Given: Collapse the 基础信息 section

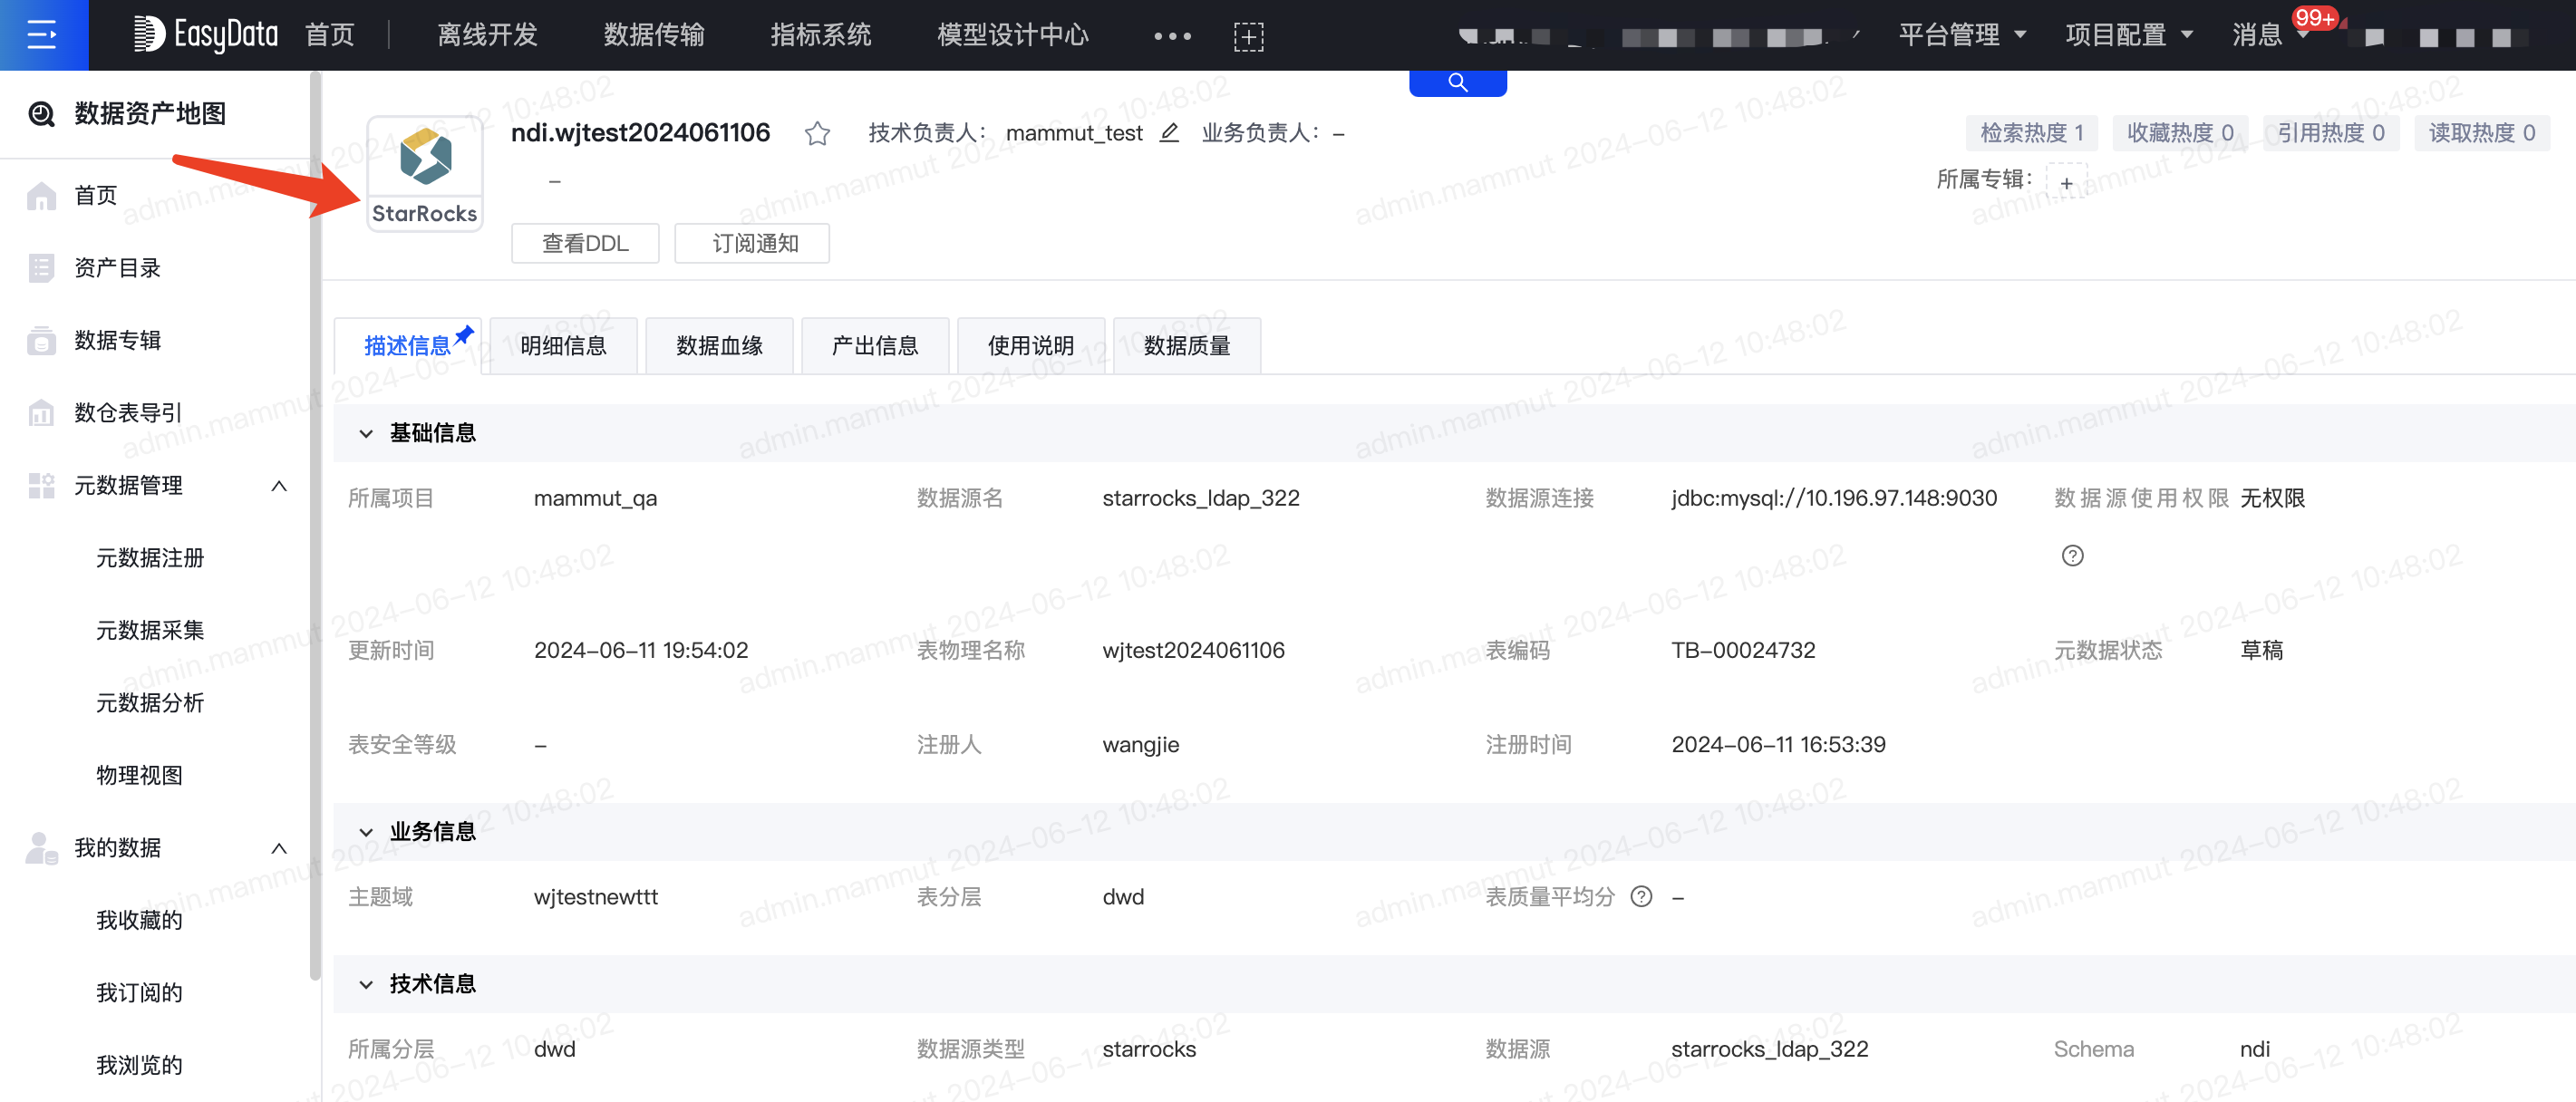Looking at the screenshot, I should click(x=366, y=433).
